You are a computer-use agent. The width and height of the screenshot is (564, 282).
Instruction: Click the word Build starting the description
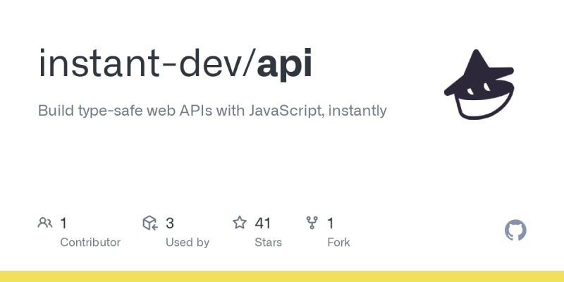pyautogui.click(x=54, y=111)
